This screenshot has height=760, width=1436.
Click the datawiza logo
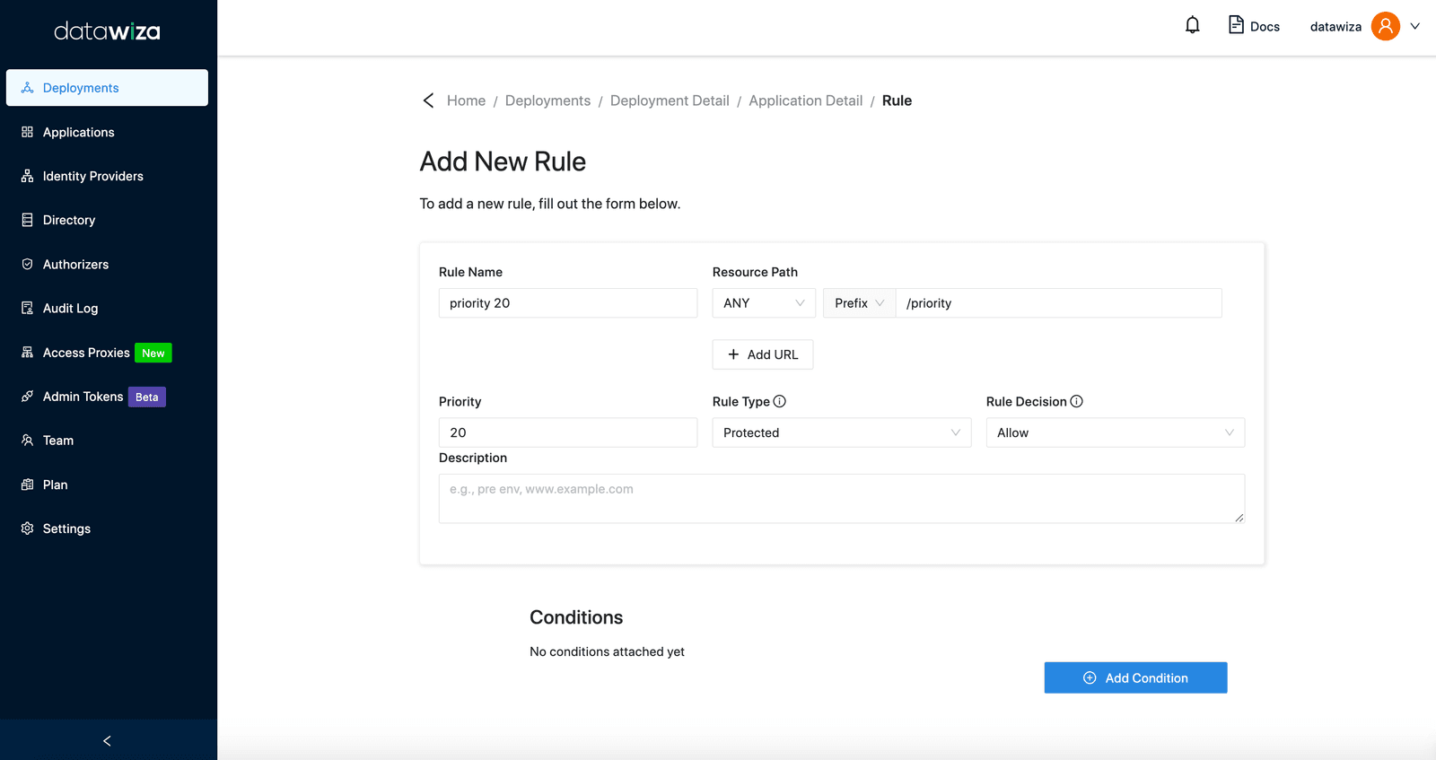click(x=107, y=31)
